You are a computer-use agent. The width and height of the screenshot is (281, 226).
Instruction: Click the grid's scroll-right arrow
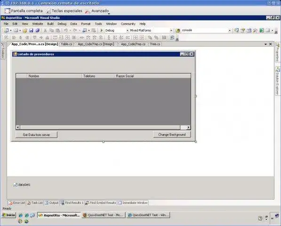(x=189, y=127)
